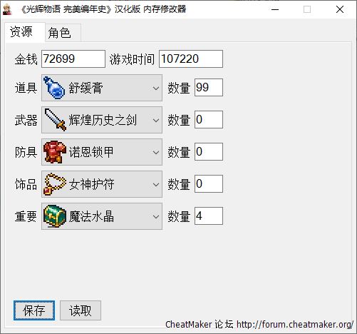Expand the 防具 armor dropdown arrow
The height and width of the screenshot is (334, 357).
click(156, 153)
